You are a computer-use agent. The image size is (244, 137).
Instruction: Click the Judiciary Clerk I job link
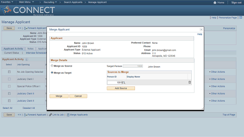point(25,79)
